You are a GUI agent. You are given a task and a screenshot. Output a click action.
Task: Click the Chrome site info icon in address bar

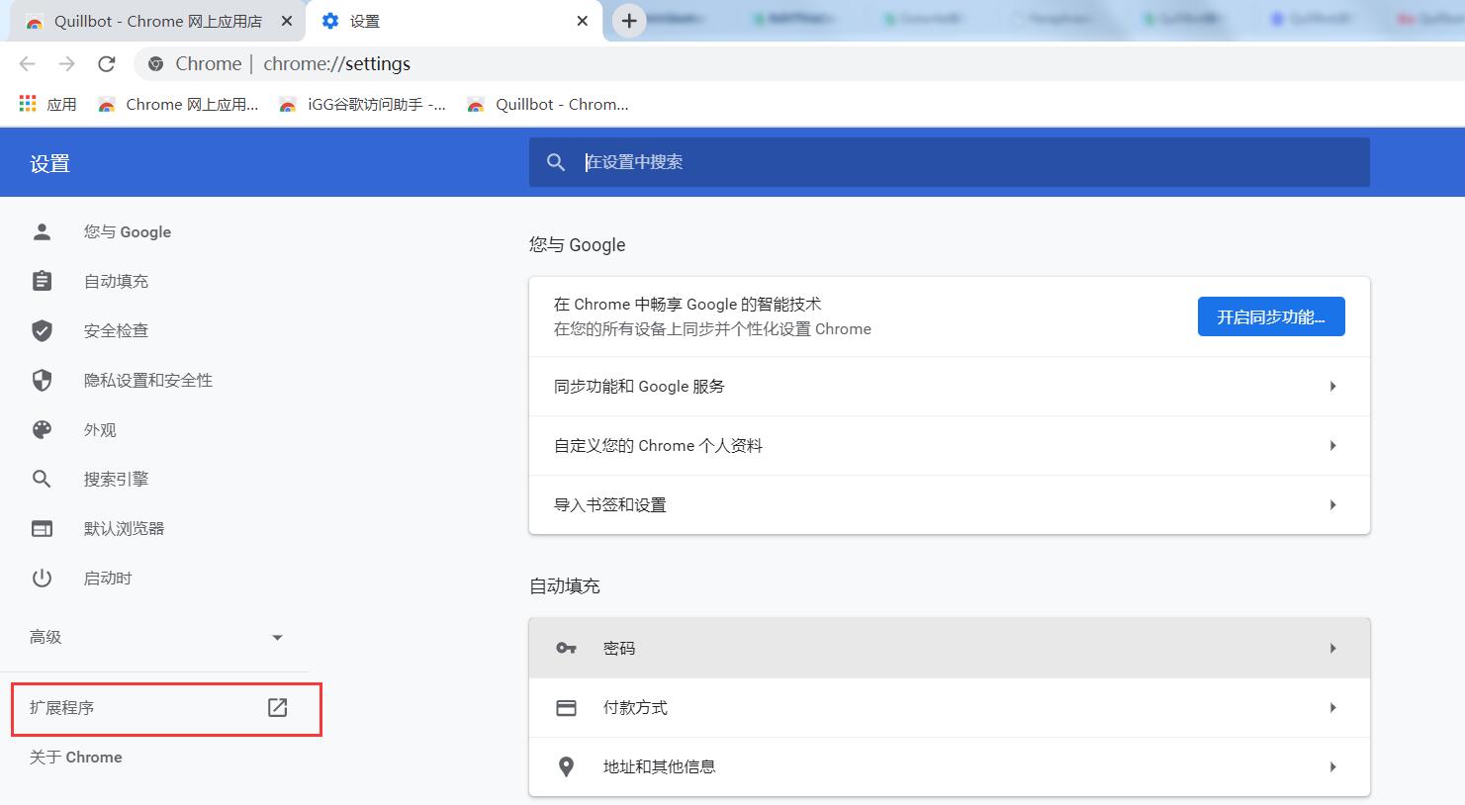tap(155, 64)
